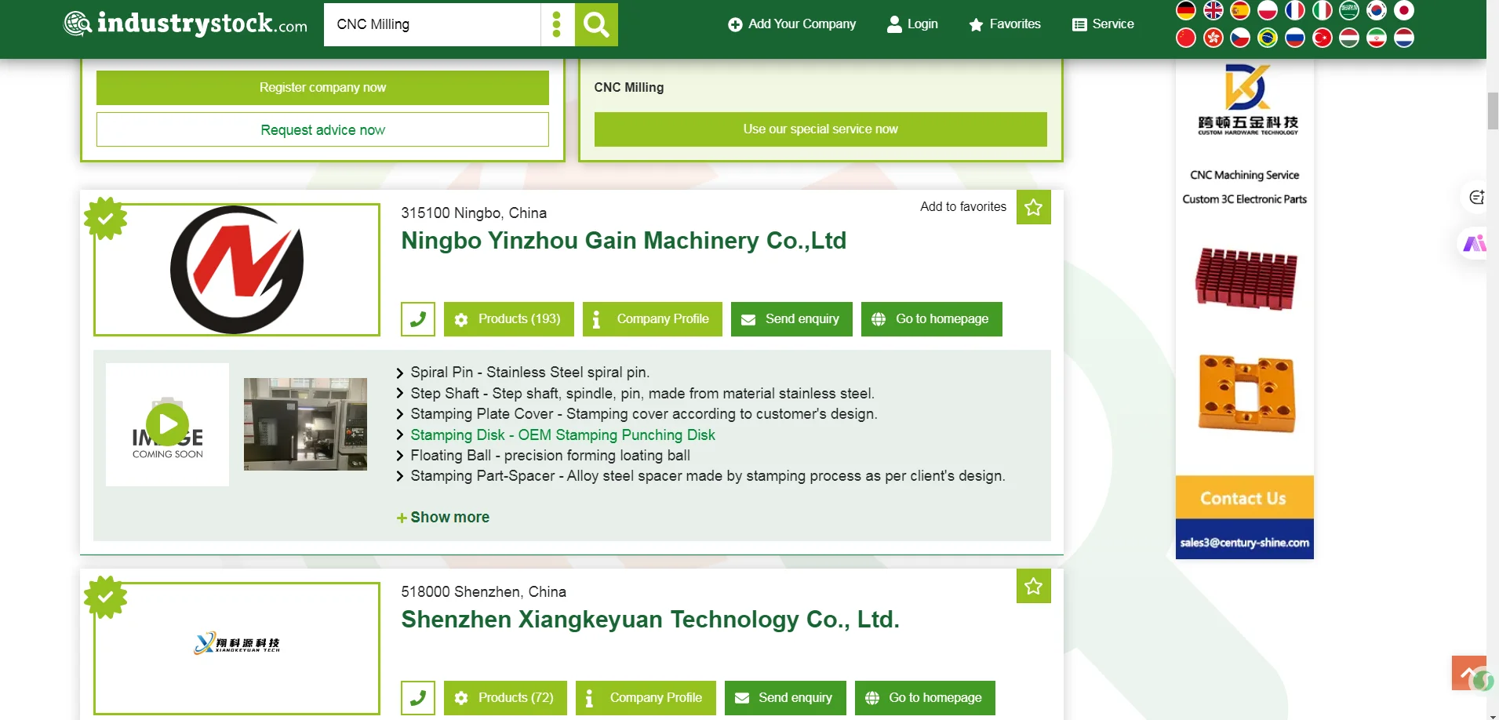Pick the Dutch flag

1404,38
